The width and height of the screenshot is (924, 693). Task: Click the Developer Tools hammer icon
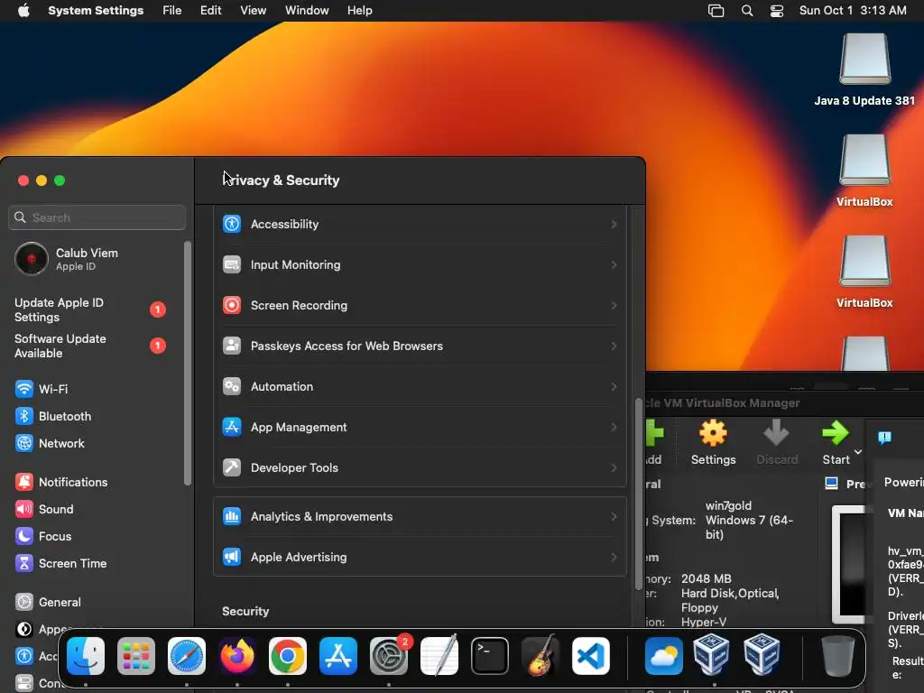pyautogui.click(x=232, y=467)
